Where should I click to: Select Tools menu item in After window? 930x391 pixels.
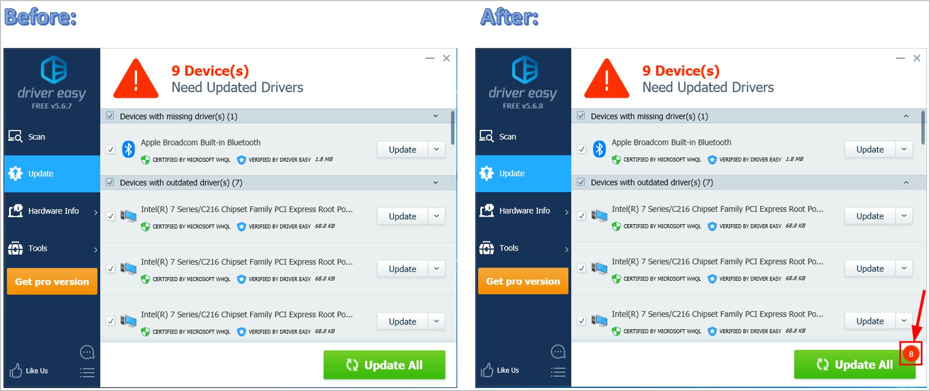523,248
